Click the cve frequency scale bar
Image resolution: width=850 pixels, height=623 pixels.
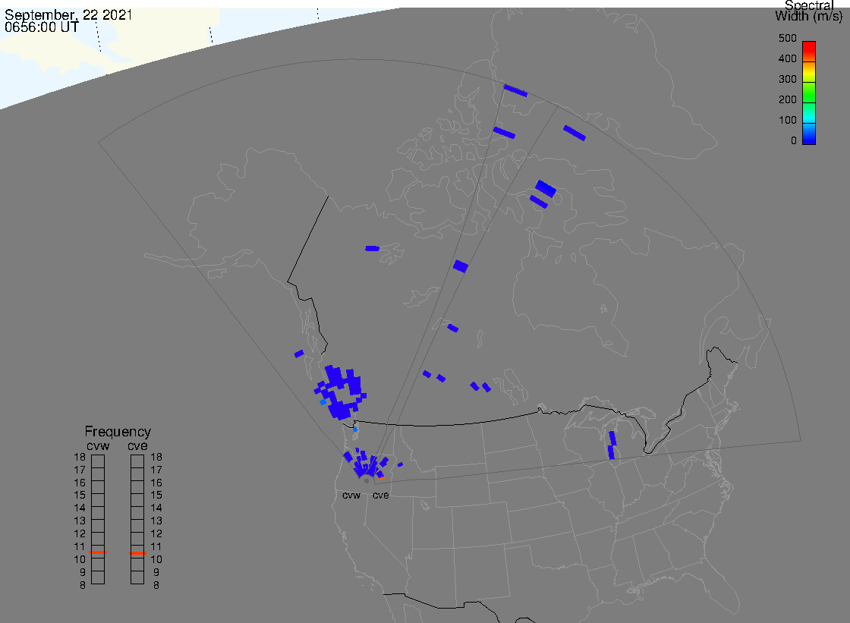(137, 520)
